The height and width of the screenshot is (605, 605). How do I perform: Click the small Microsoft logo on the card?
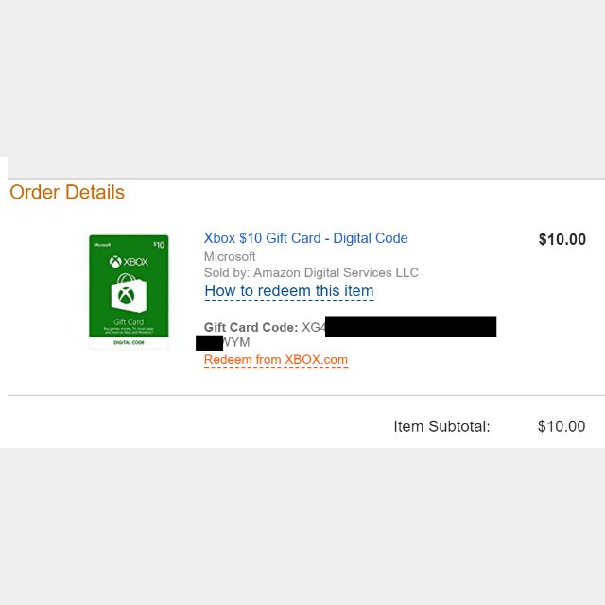point(102,245)
